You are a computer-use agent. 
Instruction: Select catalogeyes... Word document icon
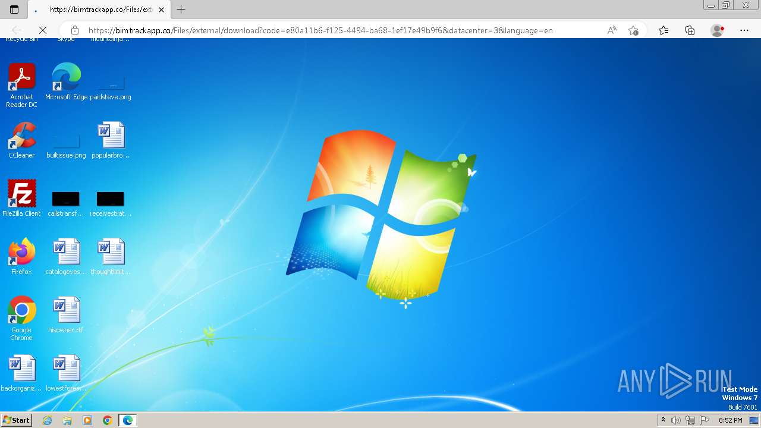pyautogui.click(x=66, y=256)
